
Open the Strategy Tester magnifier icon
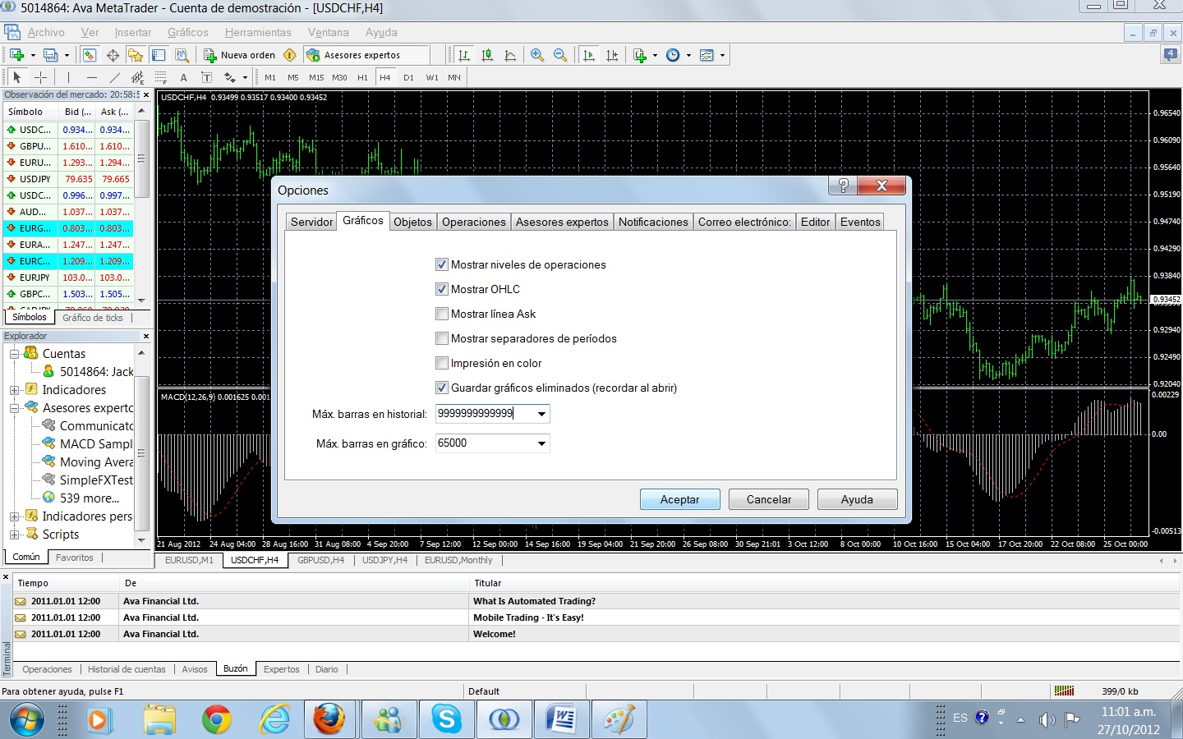(x=182, y=55)
